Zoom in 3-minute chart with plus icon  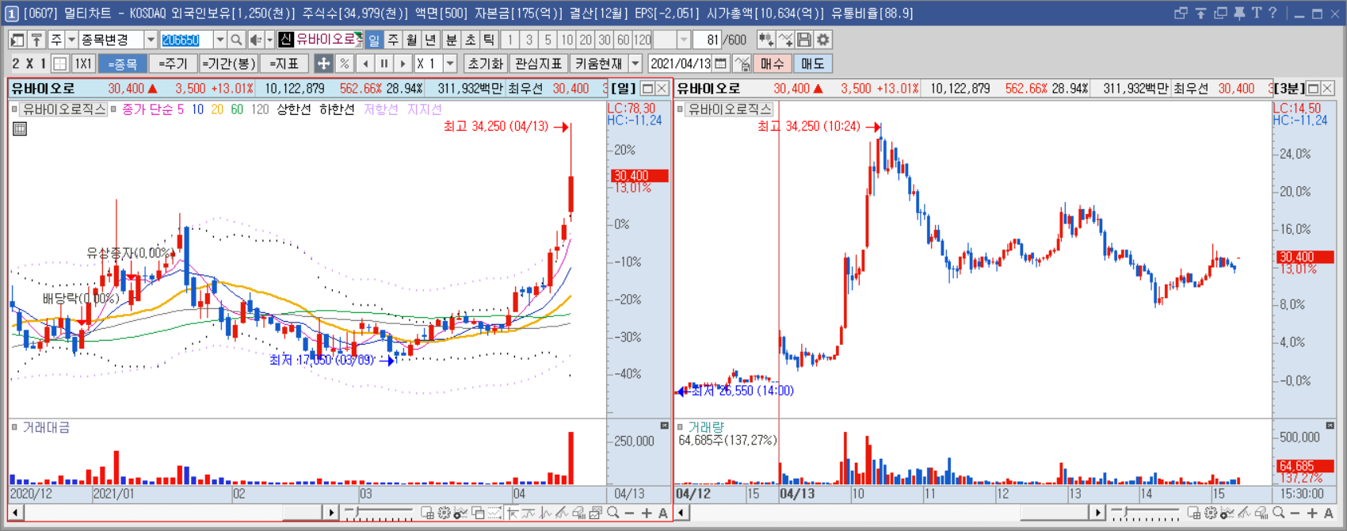[x=1312, y=514]
